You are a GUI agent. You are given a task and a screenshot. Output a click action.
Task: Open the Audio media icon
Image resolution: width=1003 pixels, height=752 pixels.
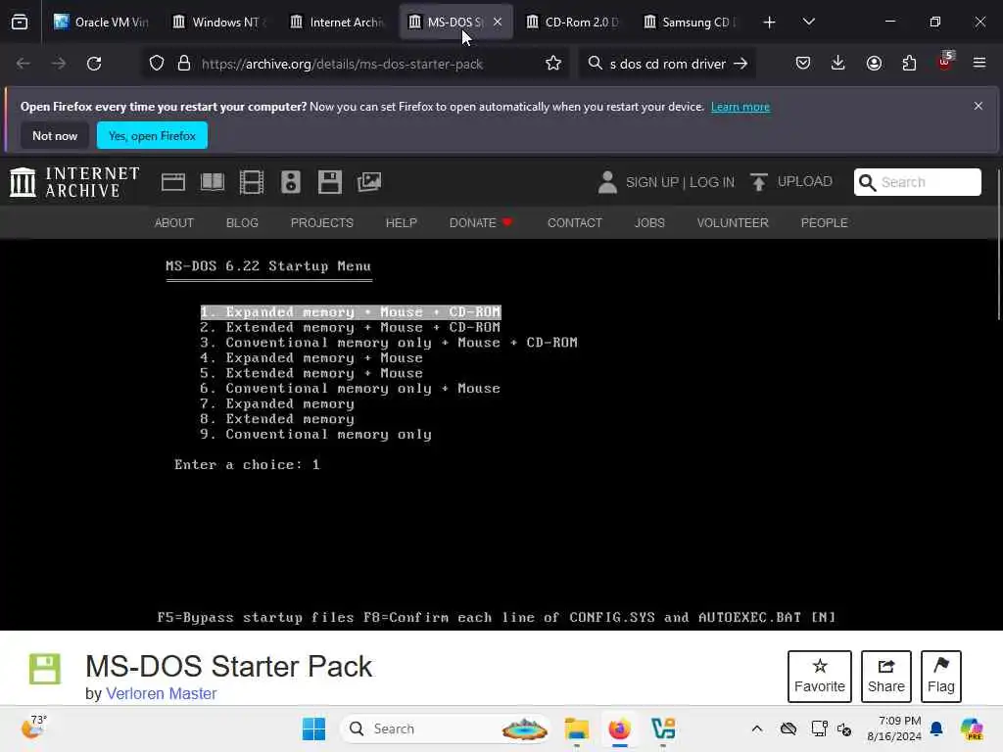click(290, 182)
